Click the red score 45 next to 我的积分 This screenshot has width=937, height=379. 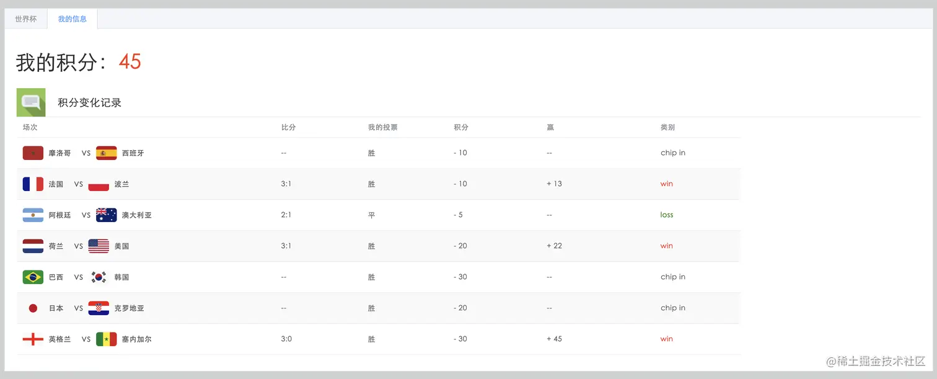point(131,61)
